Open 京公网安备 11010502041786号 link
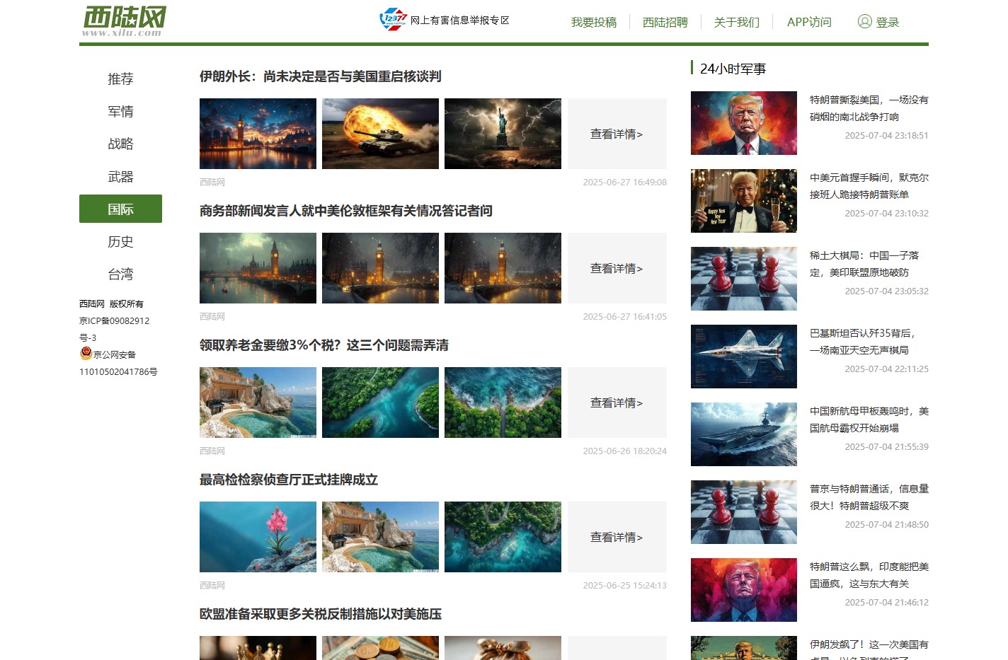 118,363
